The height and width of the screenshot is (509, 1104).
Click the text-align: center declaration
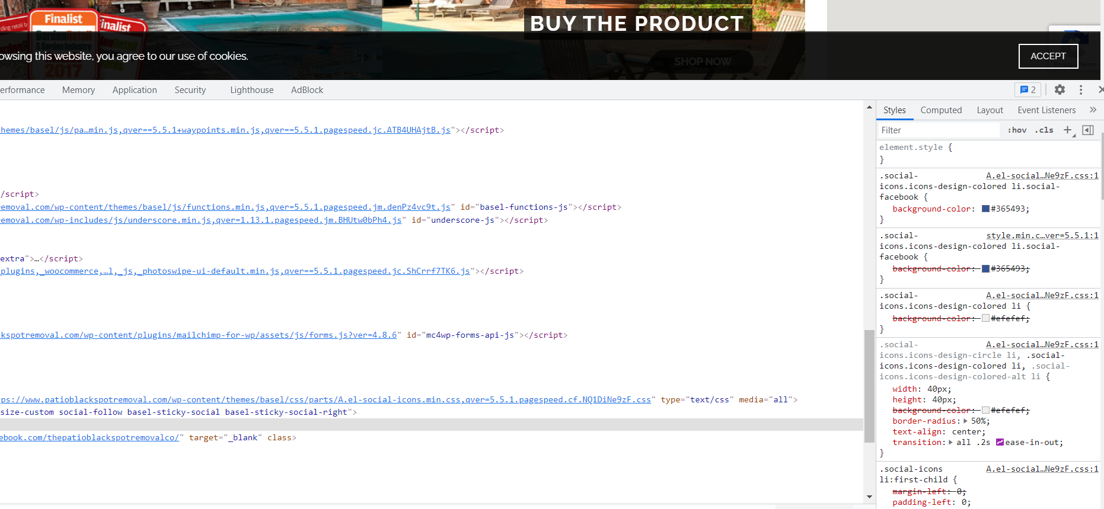point(939,432)
